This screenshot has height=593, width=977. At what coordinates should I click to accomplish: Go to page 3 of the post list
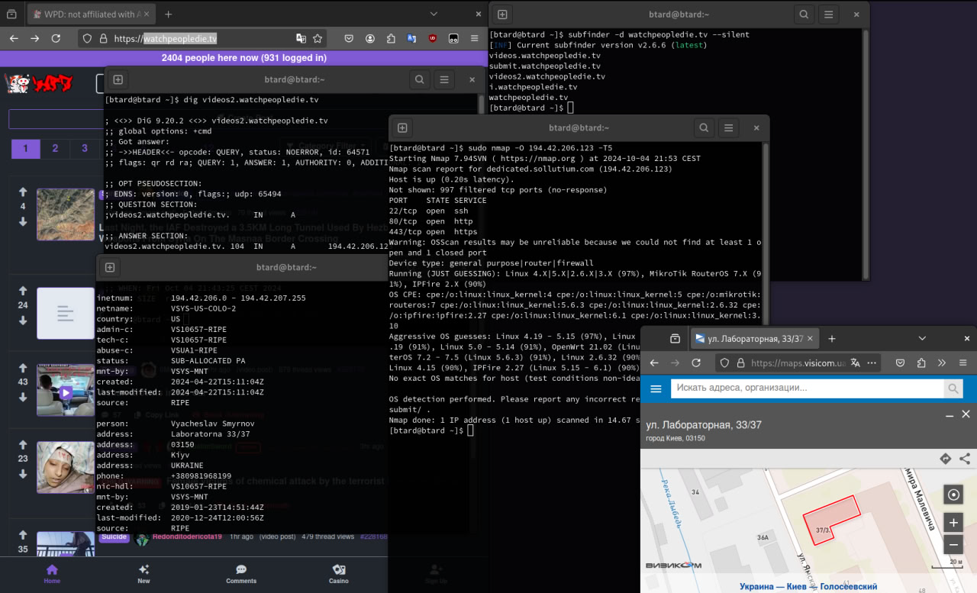point(85,148)
